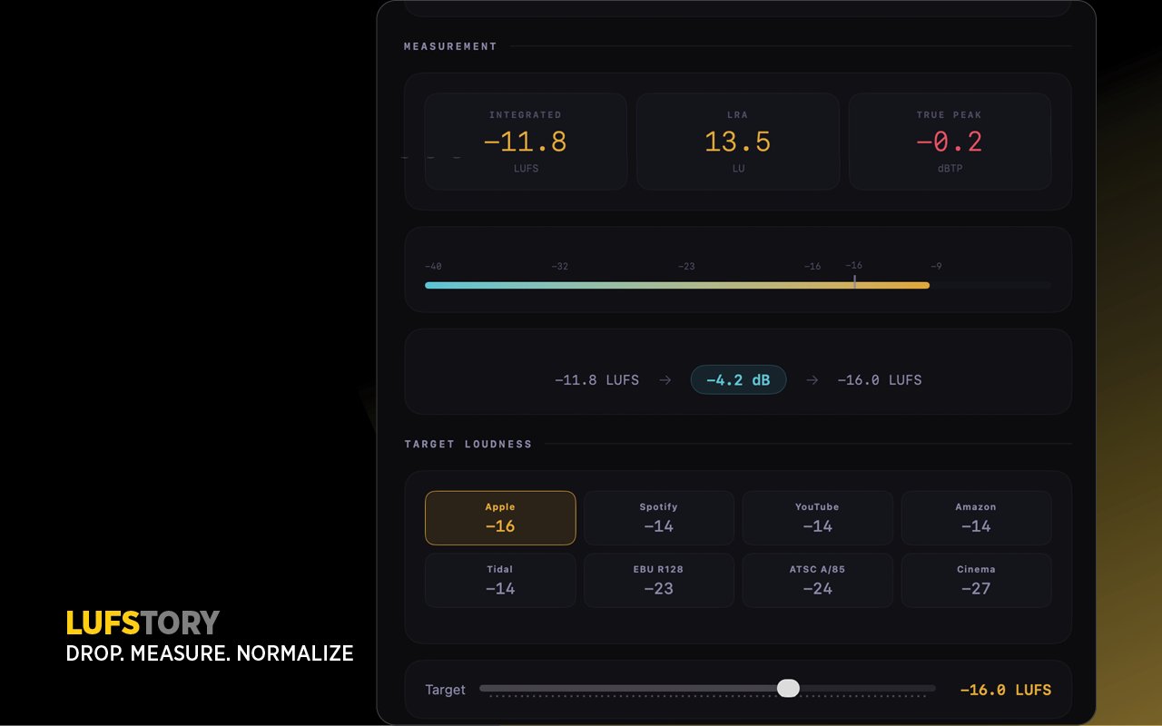The image size is (1162, 726).
Task: Select the Tidal -14 loudness preset
Action: [499, 580]
